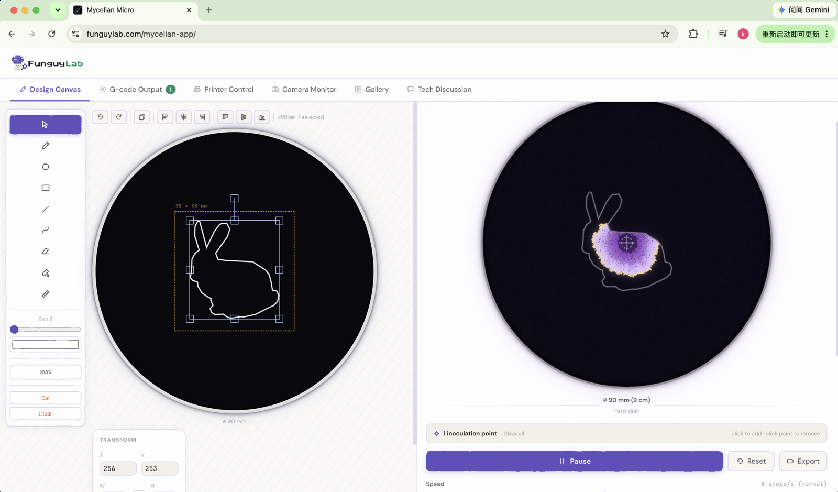Click the '1 selected' status text
838x492 pixels.
point(311,117)
